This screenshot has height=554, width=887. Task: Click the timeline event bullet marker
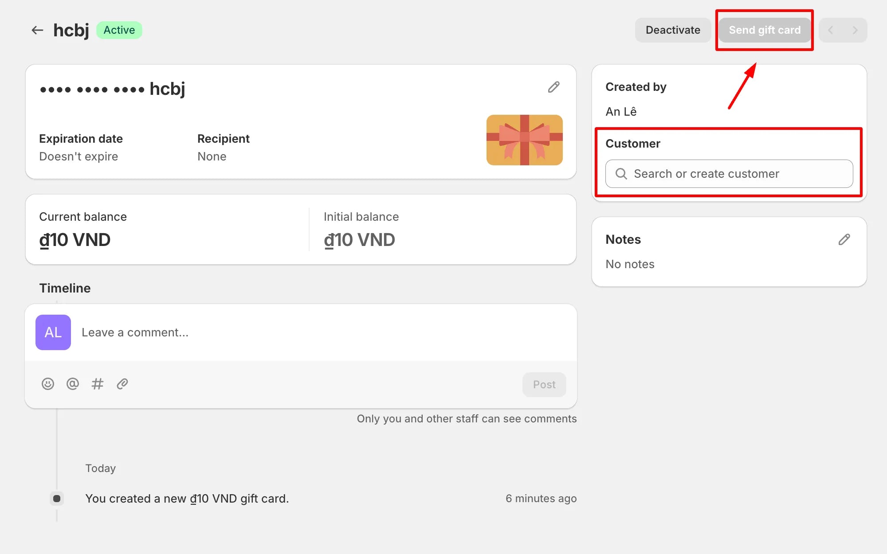57,499
